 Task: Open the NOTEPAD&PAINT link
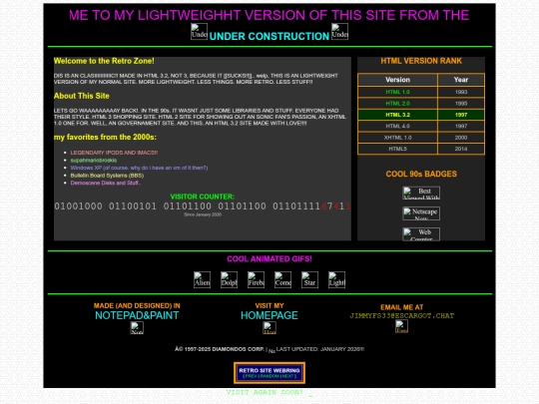[137, 315]
